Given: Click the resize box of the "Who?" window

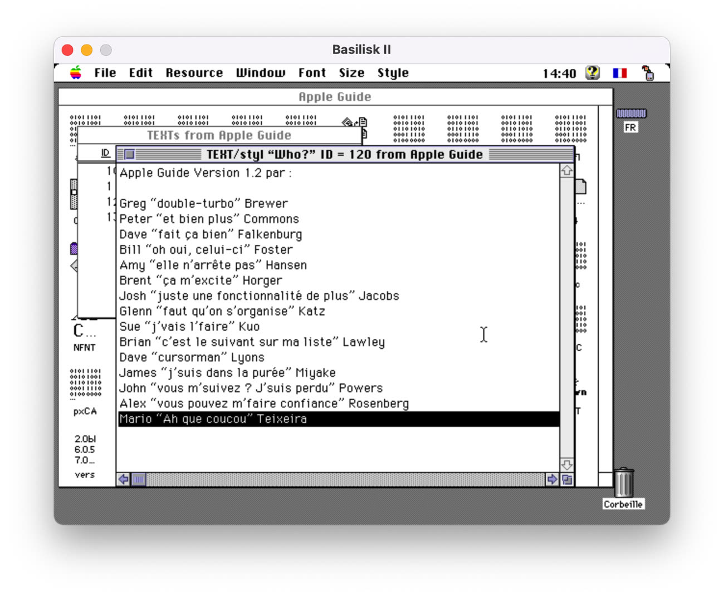Looking at the screenshot, I should 567,479.
